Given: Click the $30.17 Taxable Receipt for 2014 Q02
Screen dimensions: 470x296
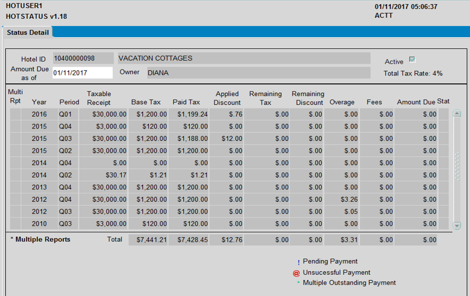Looking at the screenshot, I should coord(103,175).
